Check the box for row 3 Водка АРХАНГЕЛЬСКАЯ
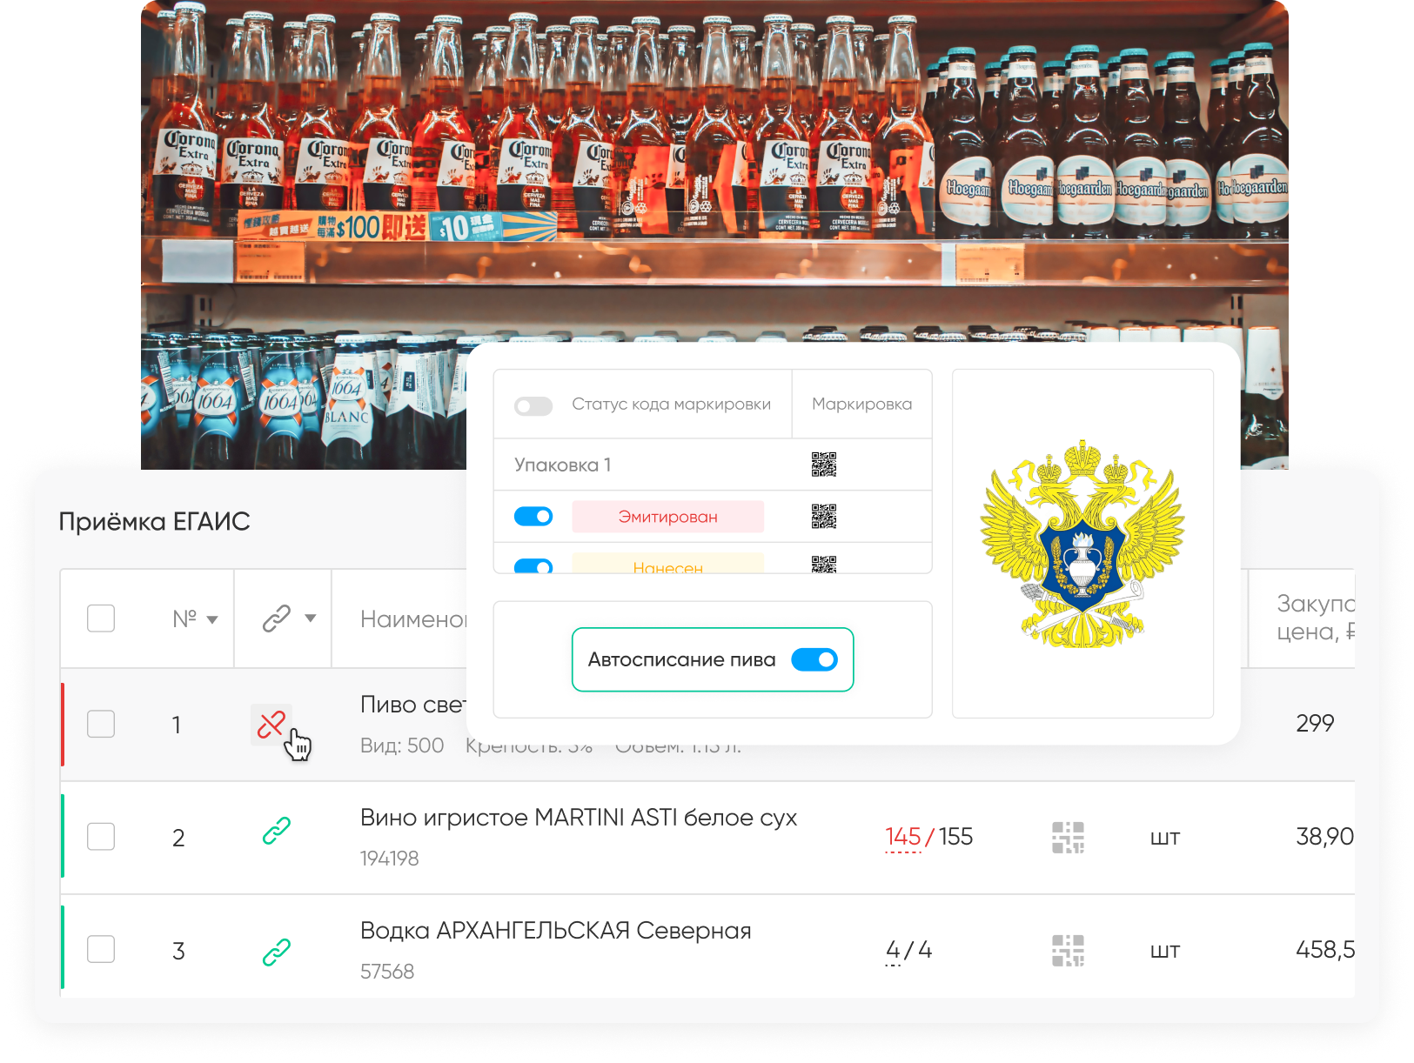 (x=101, y=949)
